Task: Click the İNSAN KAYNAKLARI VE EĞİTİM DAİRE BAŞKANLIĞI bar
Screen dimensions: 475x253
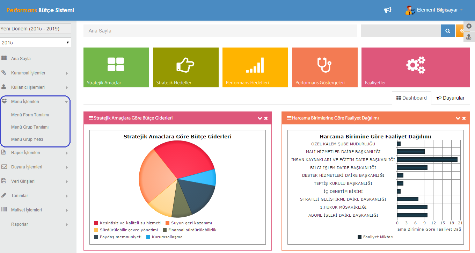Action: click(x=427, y=159)
